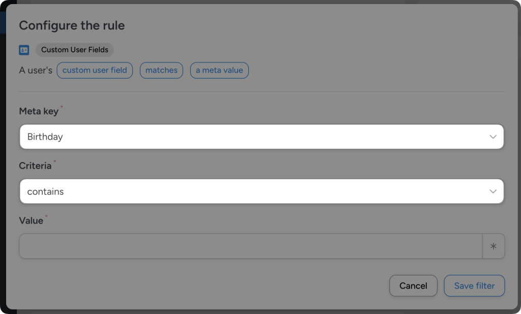Click the Save filter button

pyautogui.click(x=474, y=286)
